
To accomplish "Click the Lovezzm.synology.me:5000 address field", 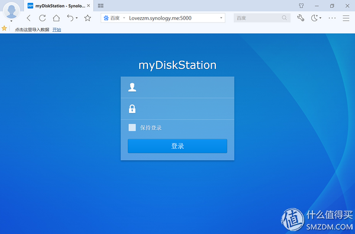I will [x=160, y=18].
